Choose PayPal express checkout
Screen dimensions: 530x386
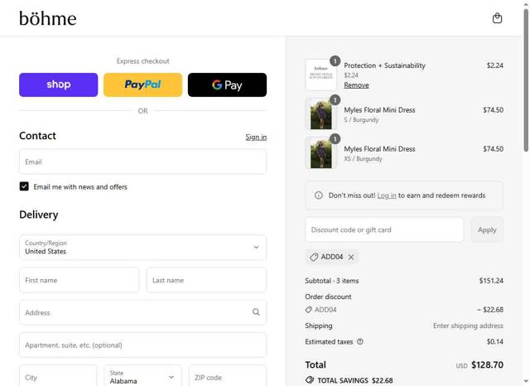click(142, 84)
